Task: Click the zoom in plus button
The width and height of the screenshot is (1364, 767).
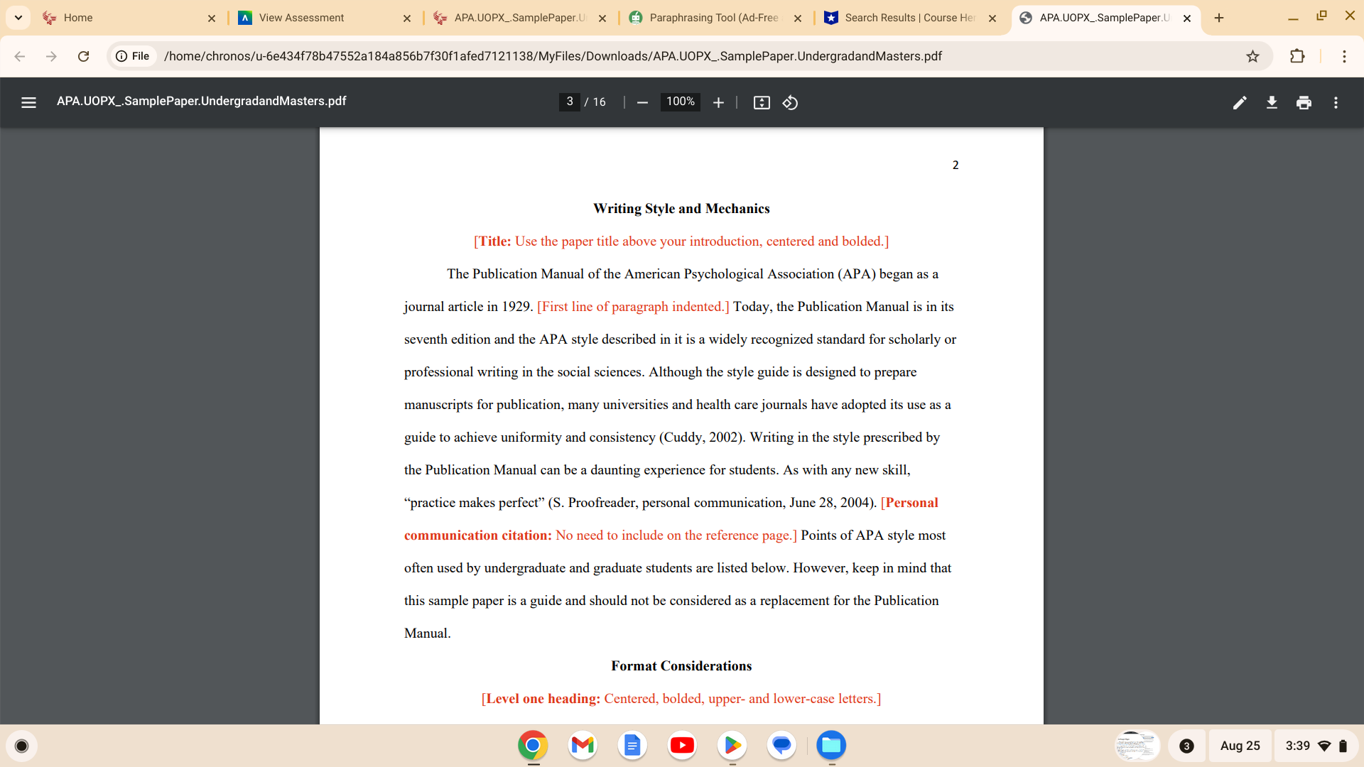Action: tap(718, 102)
